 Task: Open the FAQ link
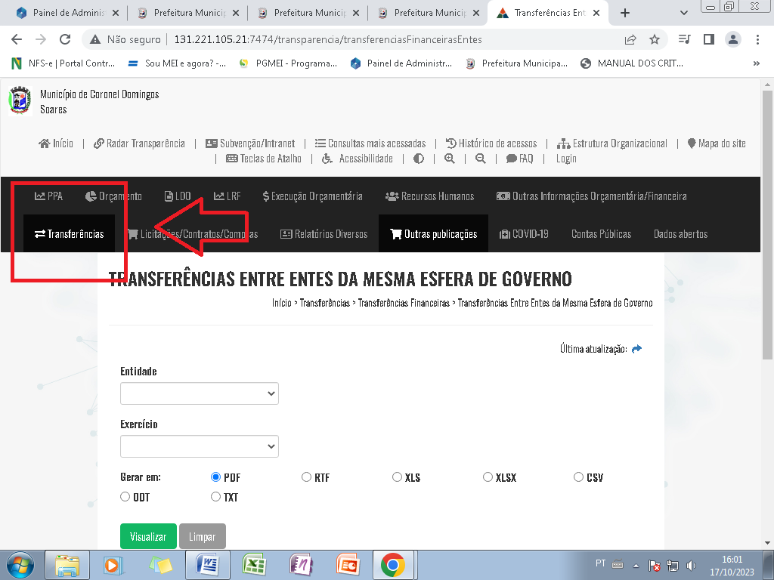(520, 159)
